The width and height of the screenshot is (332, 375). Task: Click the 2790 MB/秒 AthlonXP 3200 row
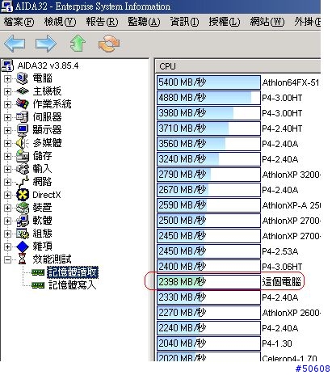(x=238, y=175)
